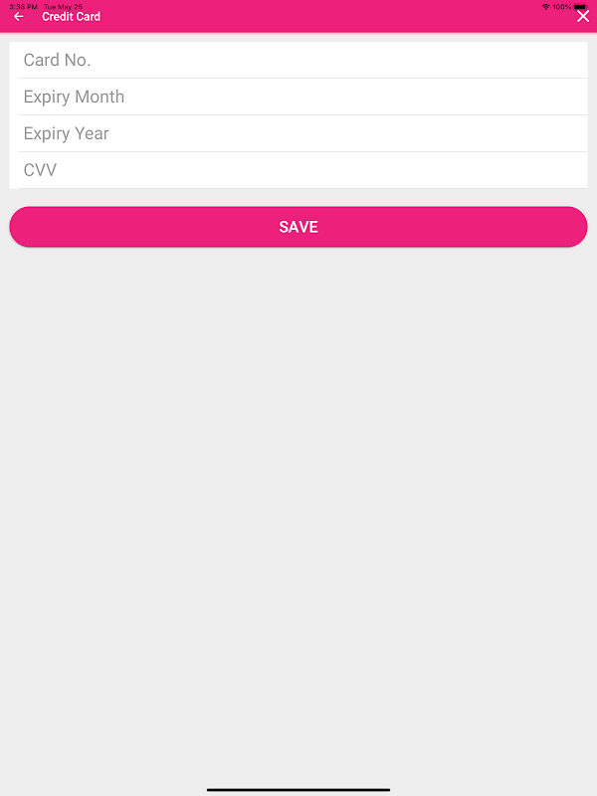Close the Credit Card screen with X
This screenshot has width=597, height=796.
[583, 16]
